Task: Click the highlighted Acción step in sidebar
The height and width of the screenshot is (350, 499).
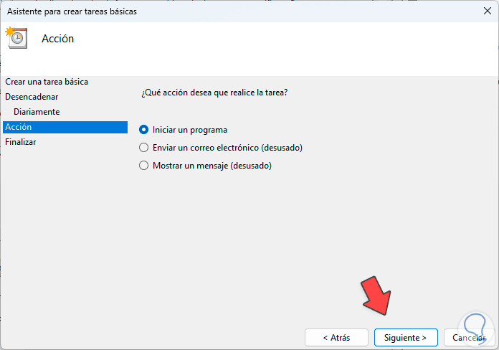Action: (19, 127)
